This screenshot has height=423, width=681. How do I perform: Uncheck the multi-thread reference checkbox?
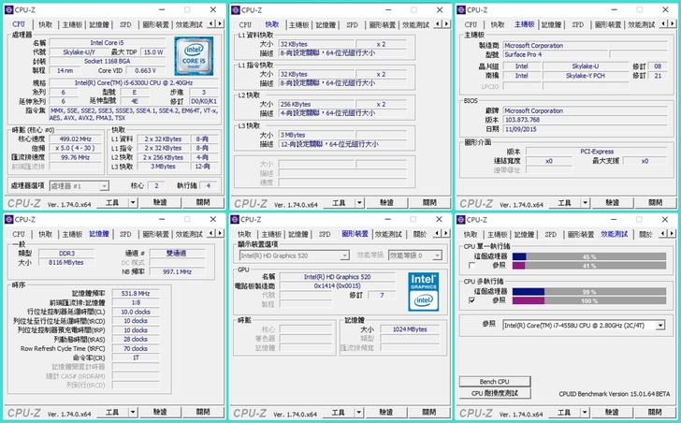point(471,301)
